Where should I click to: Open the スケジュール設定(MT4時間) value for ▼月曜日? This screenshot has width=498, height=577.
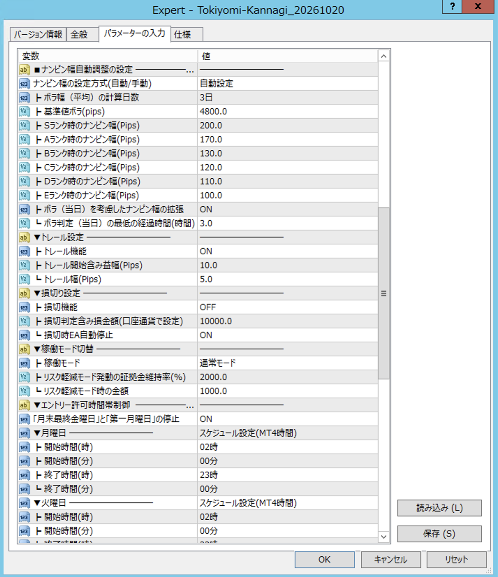(287, 433)
